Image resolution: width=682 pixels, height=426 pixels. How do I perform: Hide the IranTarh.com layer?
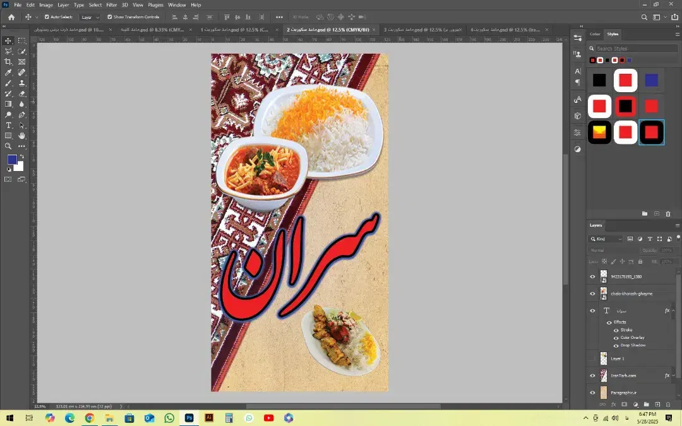592,376
